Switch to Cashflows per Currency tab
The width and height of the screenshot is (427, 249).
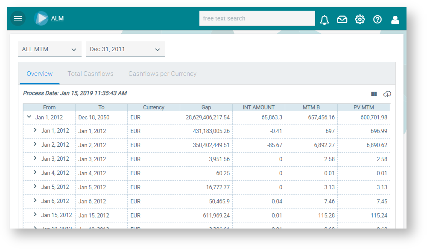[162, 74]
